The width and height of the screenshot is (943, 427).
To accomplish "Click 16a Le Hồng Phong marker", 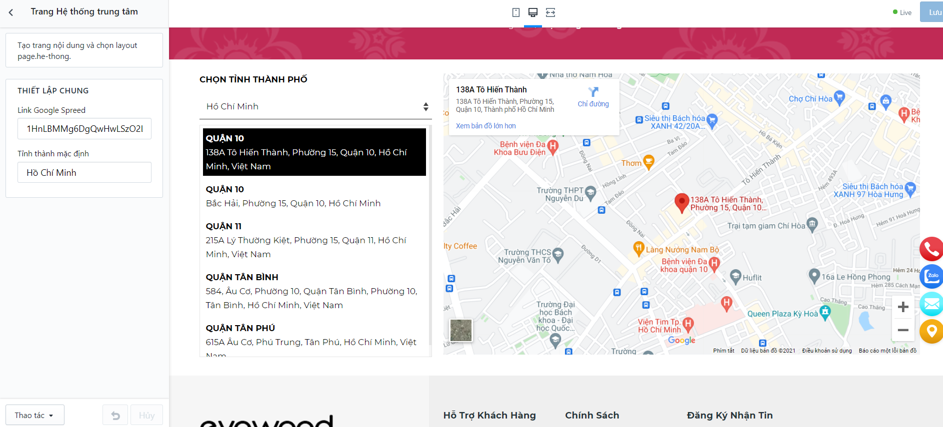I will coord(814,275).
